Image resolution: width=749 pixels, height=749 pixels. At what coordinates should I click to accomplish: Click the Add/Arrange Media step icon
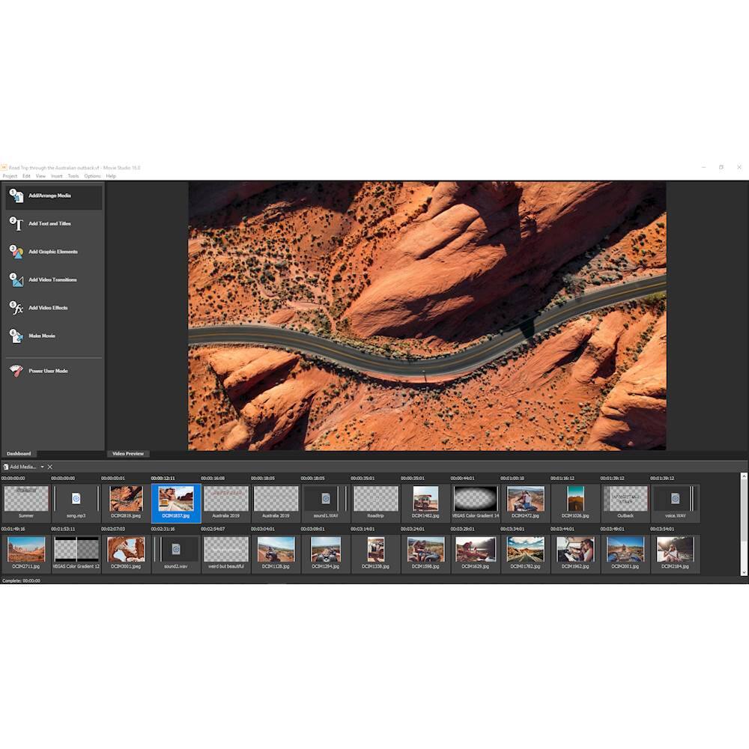click(16, 196)
